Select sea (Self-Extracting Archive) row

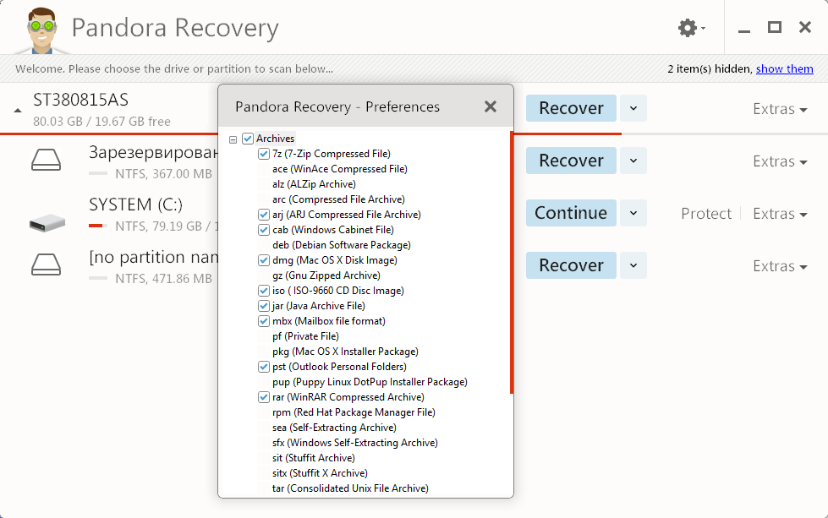[x=334, y=428]
